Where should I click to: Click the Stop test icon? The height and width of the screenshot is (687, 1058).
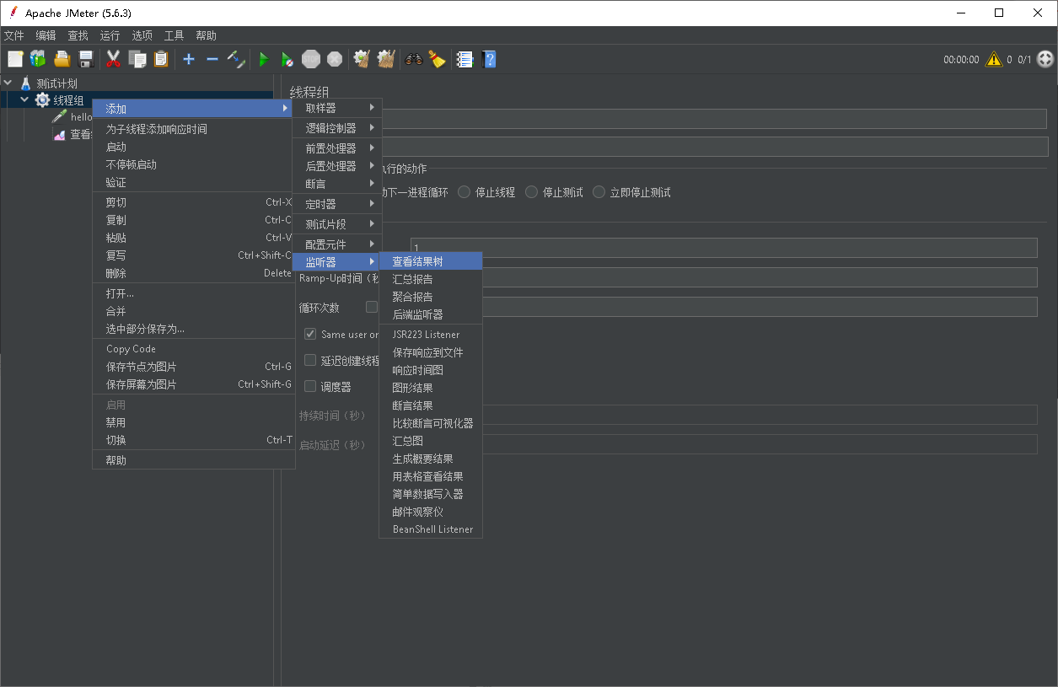point(311,59)
